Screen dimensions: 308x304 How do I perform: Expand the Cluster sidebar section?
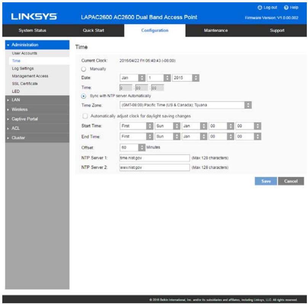(37, 138)
